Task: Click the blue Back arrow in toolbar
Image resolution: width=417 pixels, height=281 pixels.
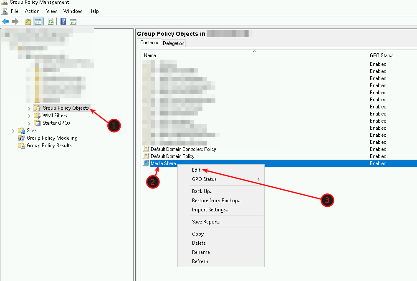Action: coord(5,22)
